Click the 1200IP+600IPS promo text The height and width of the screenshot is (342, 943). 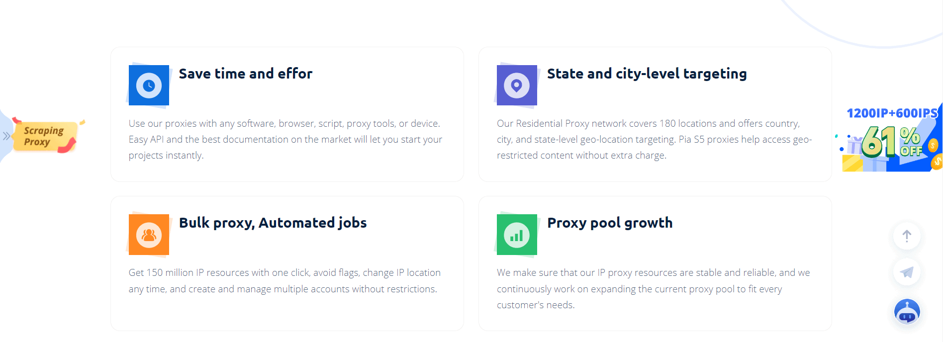(x=891, y=113)
